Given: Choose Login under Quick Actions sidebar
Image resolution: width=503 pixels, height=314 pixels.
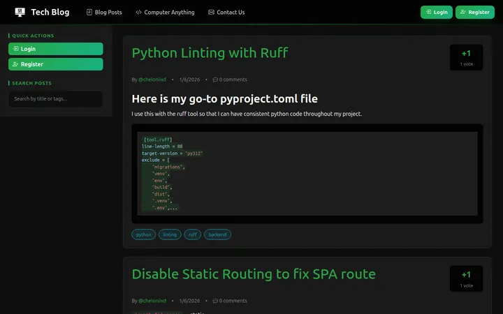Looking at the screenshot, I should pos(56,49).
